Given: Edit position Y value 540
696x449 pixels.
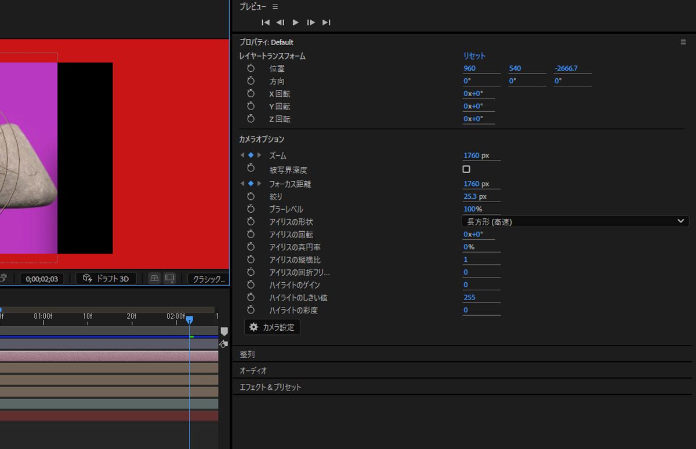Looking at the screenshot, I should (527, 68).
